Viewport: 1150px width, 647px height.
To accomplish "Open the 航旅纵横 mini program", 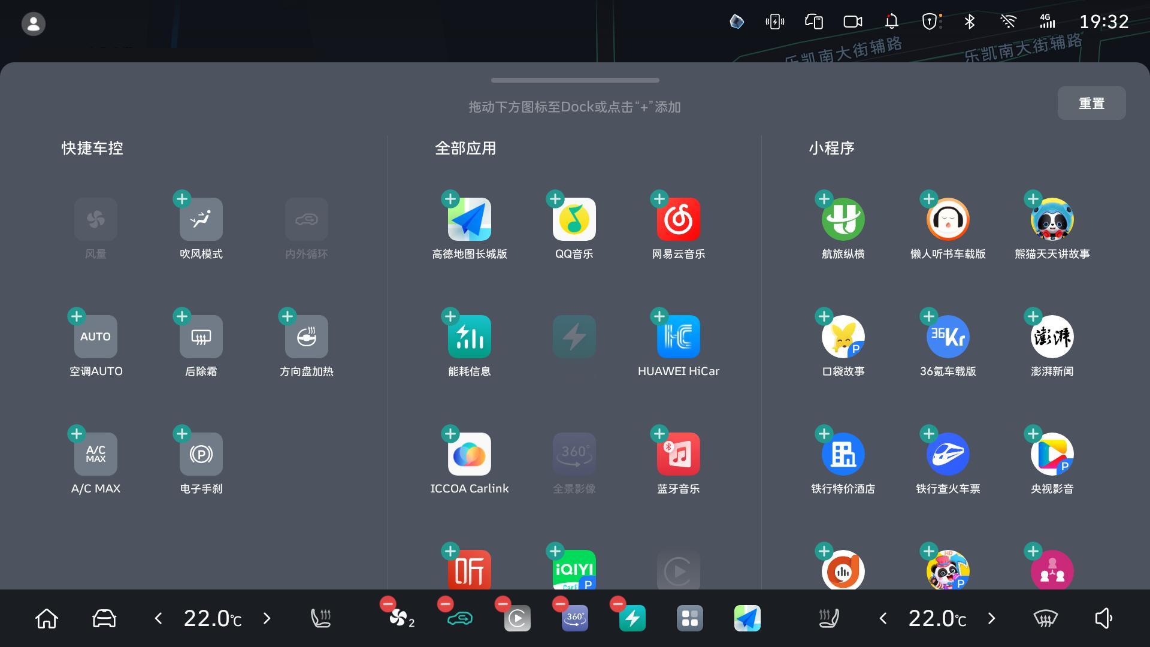I will point(843,219).
